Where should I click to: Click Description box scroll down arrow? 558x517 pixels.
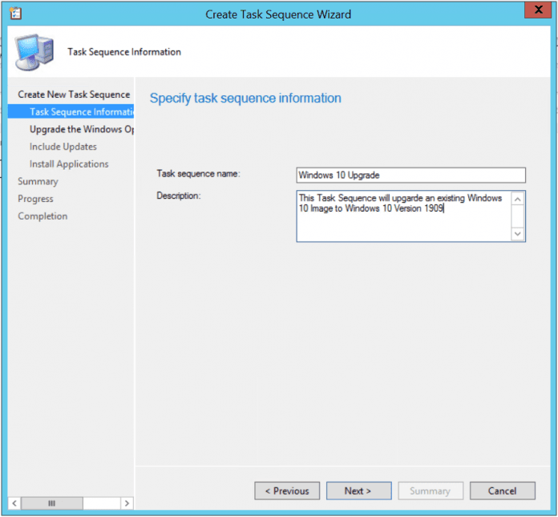click(517, 234)
